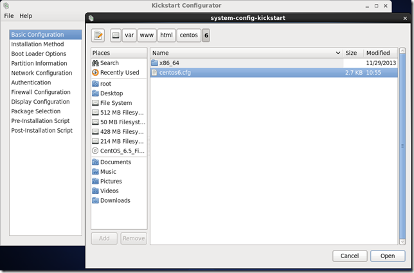Click the Pictures folder icon
The width and height of the screenshot is (414, 273).
95,181
